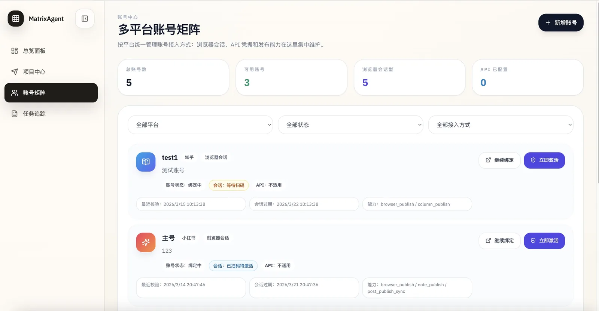Click the 账号状态: 绑定中 label on 主号
The height and width of the screenshot is (311, 599).
183,265
